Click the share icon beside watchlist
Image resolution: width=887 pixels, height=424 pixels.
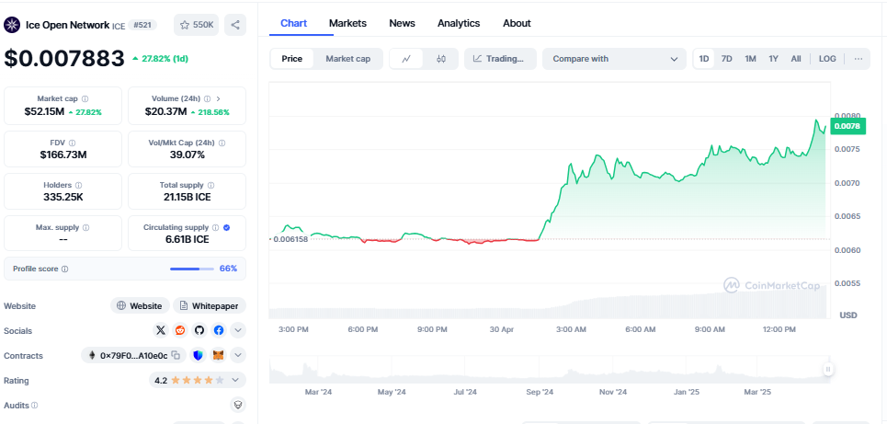coord(235,25)
